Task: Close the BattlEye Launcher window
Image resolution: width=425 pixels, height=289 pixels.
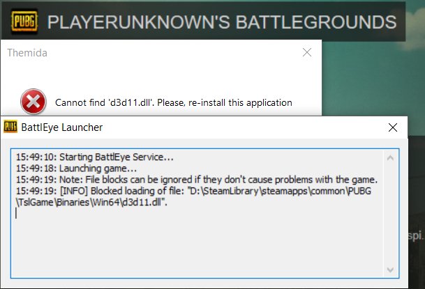Action: (393, 127)
